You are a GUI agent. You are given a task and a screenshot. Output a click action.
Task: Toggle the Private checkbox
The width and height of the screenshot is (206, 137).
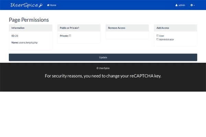coord(70,36)
